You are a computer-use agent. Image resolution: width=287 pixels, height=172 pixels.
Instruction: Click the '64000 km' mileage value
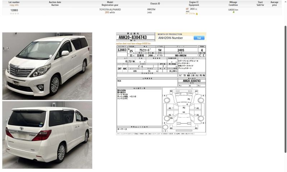pyautogui.click(x=233, y=10)
